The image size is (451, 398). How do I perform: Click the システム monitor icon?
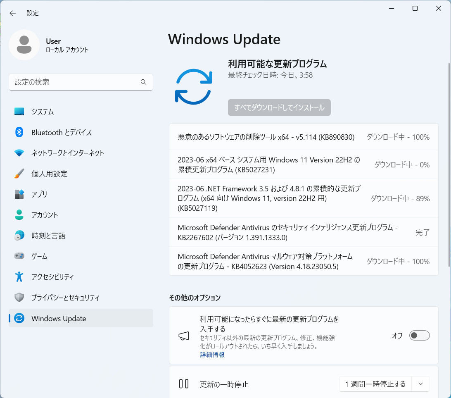tap(19, 111)
